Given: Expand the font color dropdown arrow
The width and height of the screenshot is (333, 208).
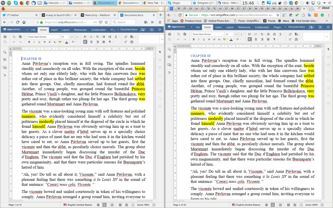Looking at the screenshot, I should (70, 42).
